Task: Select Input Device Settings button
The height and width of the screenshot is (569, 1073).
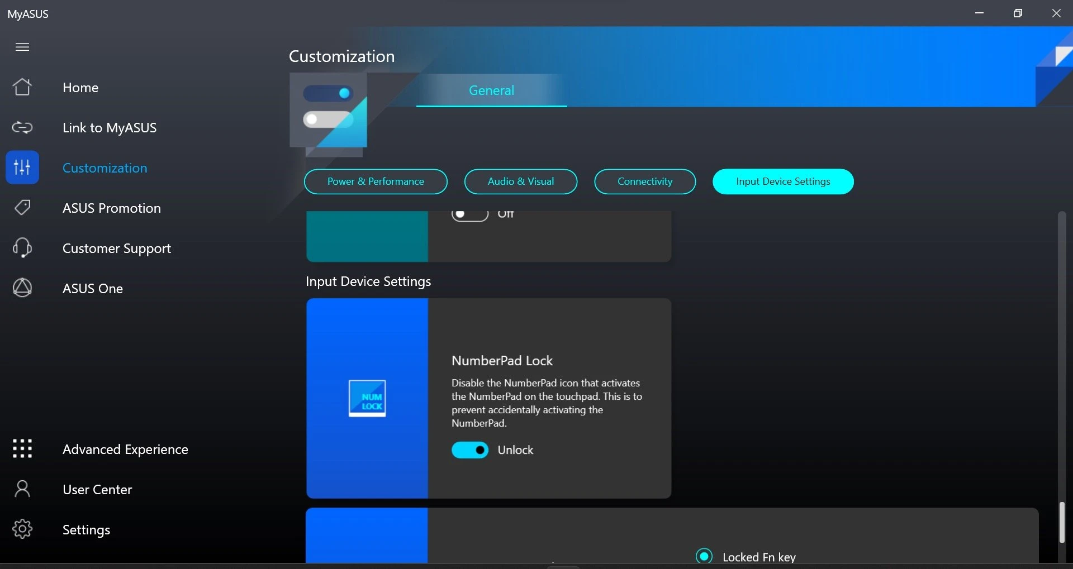Action: [783, 181]
